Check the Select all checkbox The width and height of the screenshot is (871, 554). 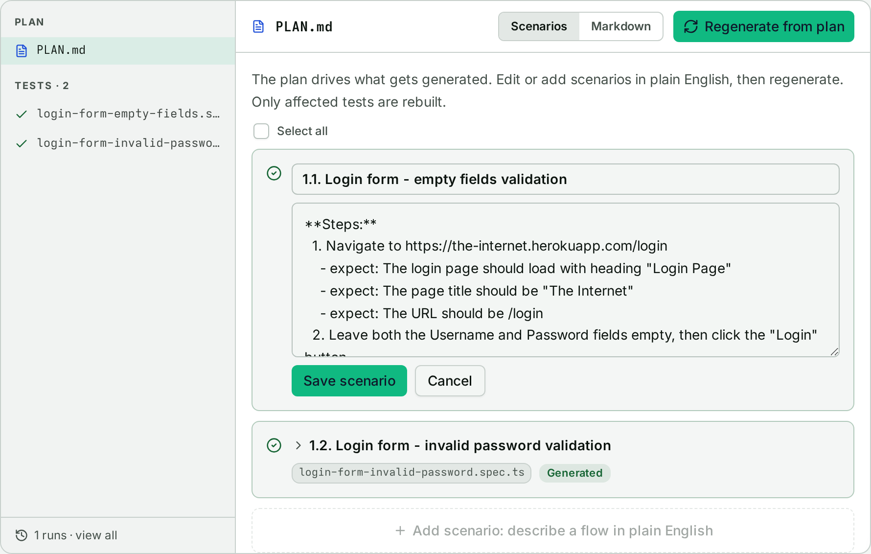pyautogui.click(x=261, y=131)
